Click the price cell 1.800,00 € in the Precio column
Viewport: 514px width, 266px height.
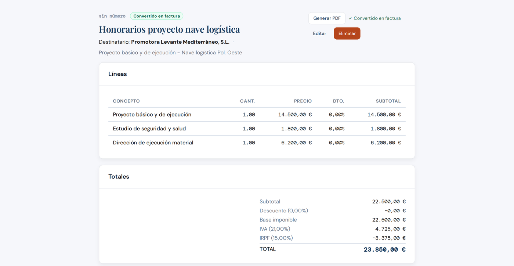(296, 129)
